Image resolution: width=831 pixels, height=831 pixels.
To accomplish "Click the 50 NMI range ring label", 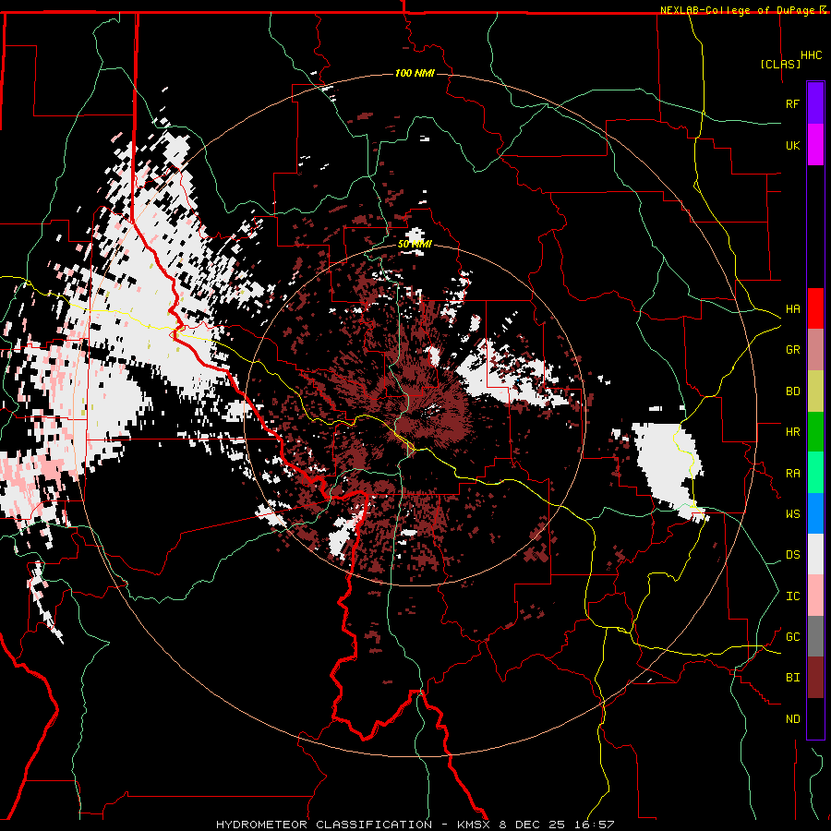I will tap(415, 244).
